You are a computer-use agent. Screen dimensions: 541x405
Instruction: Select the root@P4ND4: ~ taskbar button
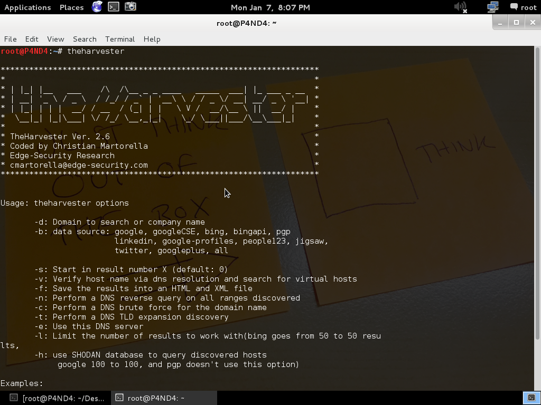[x=158, y=398]
